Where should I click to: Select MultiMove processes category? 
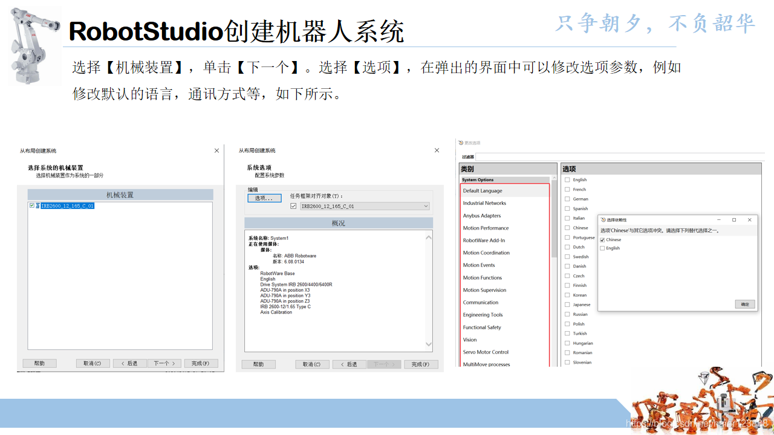(505, 364)
